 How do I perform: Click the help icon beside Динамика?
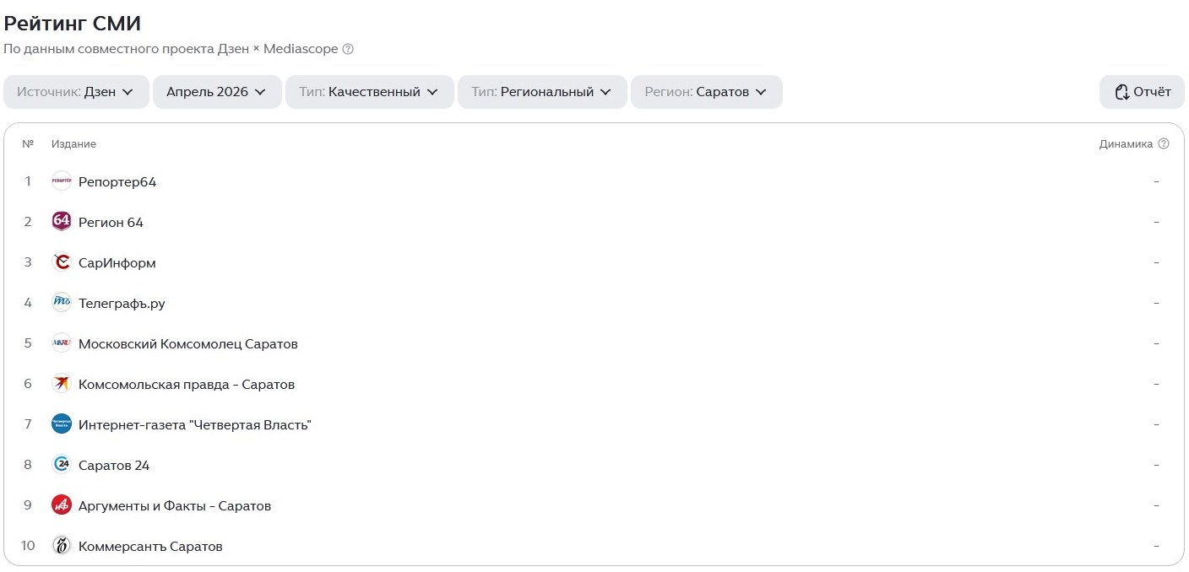pyautogui.click(x=1164, y=143)
